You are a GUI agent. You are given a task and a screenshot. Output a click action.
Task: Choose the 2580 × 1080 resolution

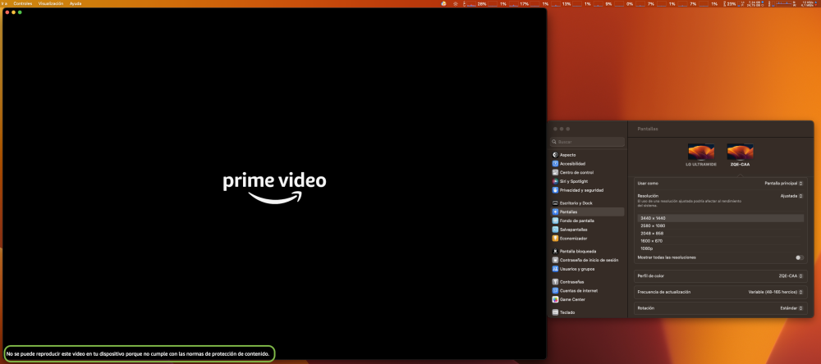coord(721,226)
